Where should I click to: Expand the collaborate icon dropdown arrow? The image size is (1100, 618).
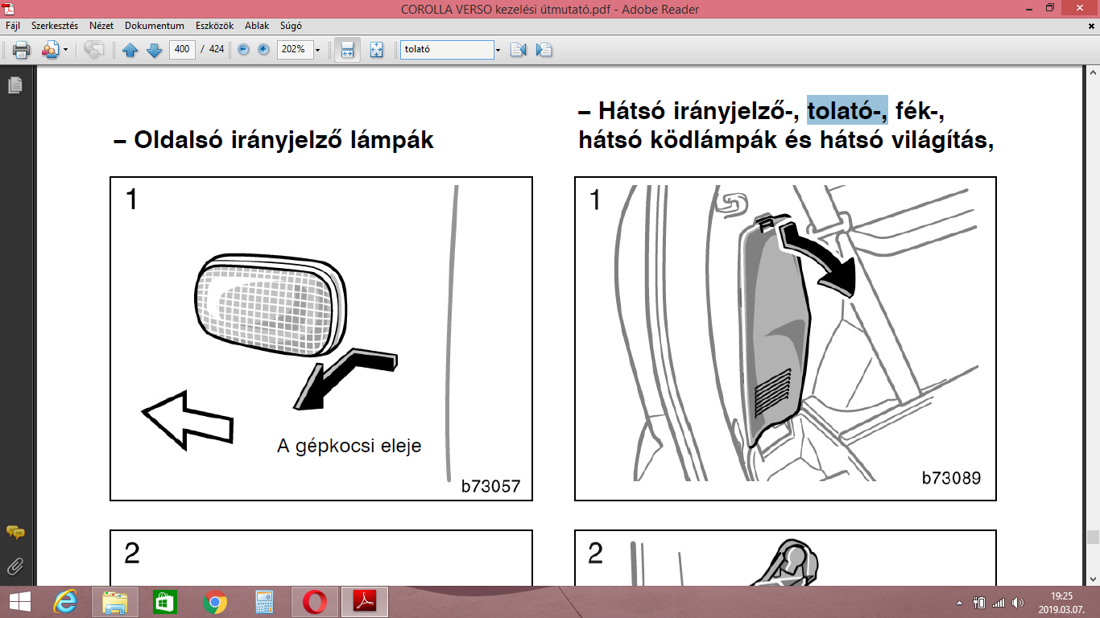[x=65, y=50]
